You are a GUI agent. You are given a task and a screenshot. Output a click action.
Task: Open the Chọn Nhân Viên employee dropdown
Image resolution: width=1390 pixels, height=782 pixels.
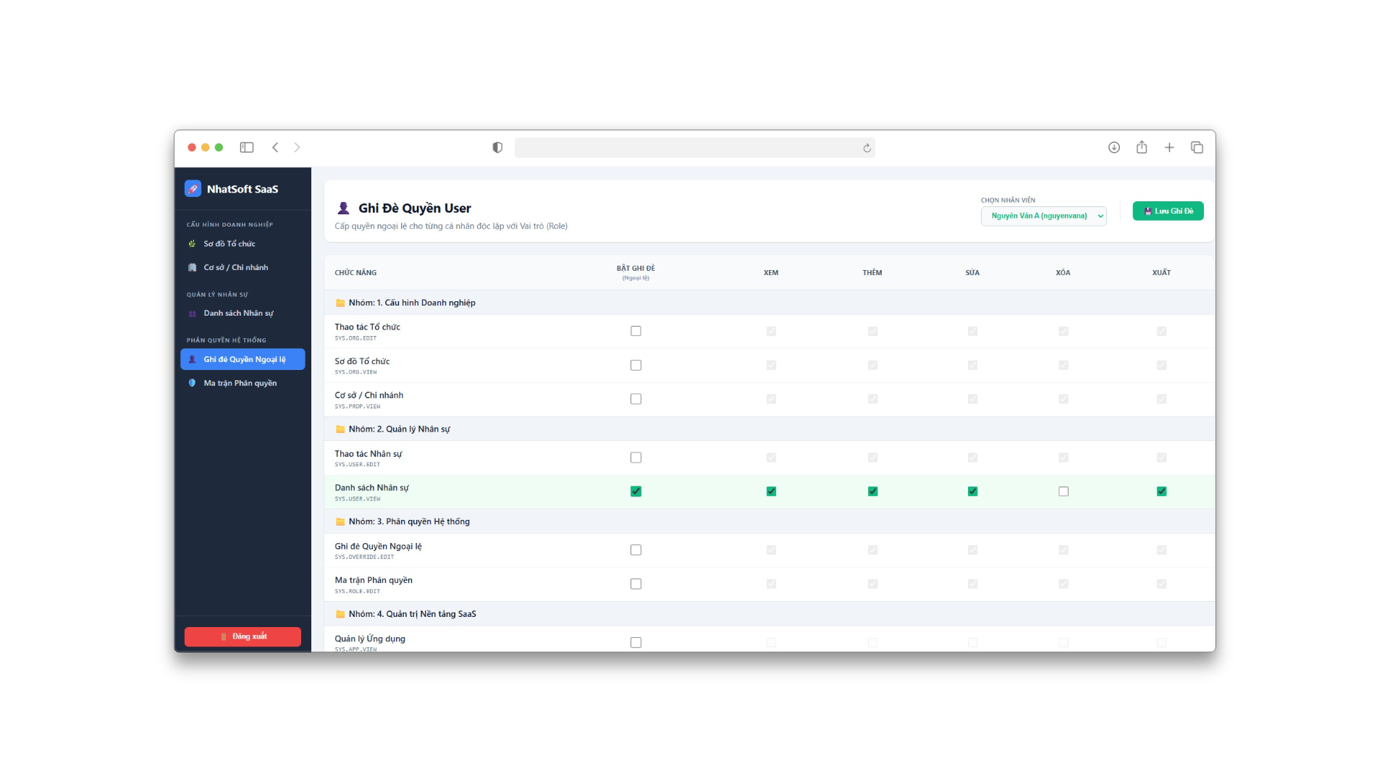(1043, 216)
